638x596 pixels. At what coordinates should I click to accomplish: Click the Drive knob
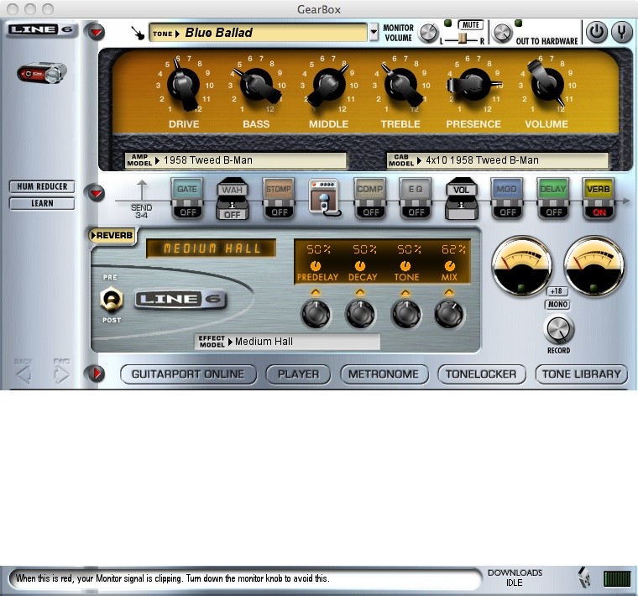tap(184, 86)
